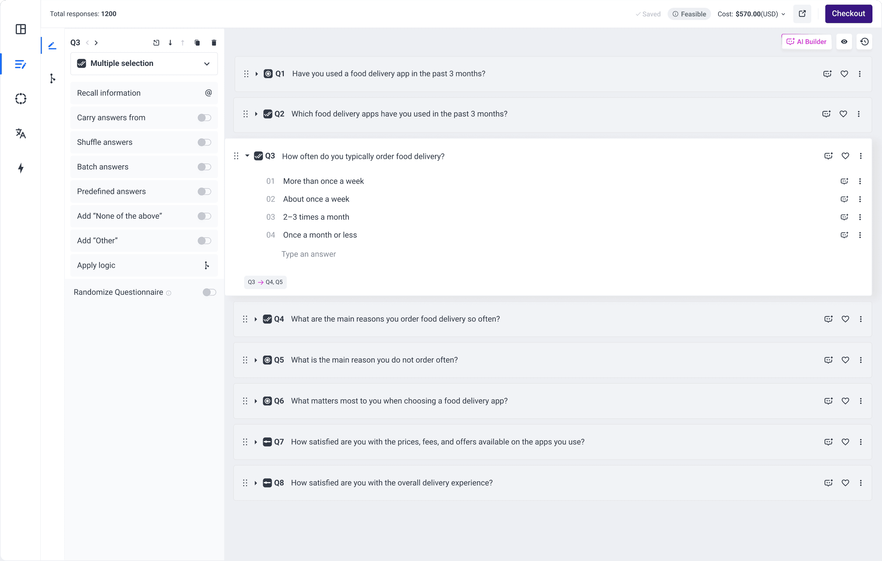This screenshot has width=882, height=561.
Task: Open the Multiple selection question type dropdown
Action: click(x=206, y=63)
